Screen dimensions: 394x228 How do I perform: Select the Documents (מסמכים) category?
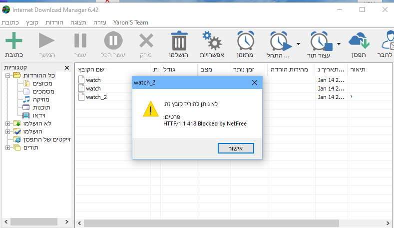coord(43,91)
